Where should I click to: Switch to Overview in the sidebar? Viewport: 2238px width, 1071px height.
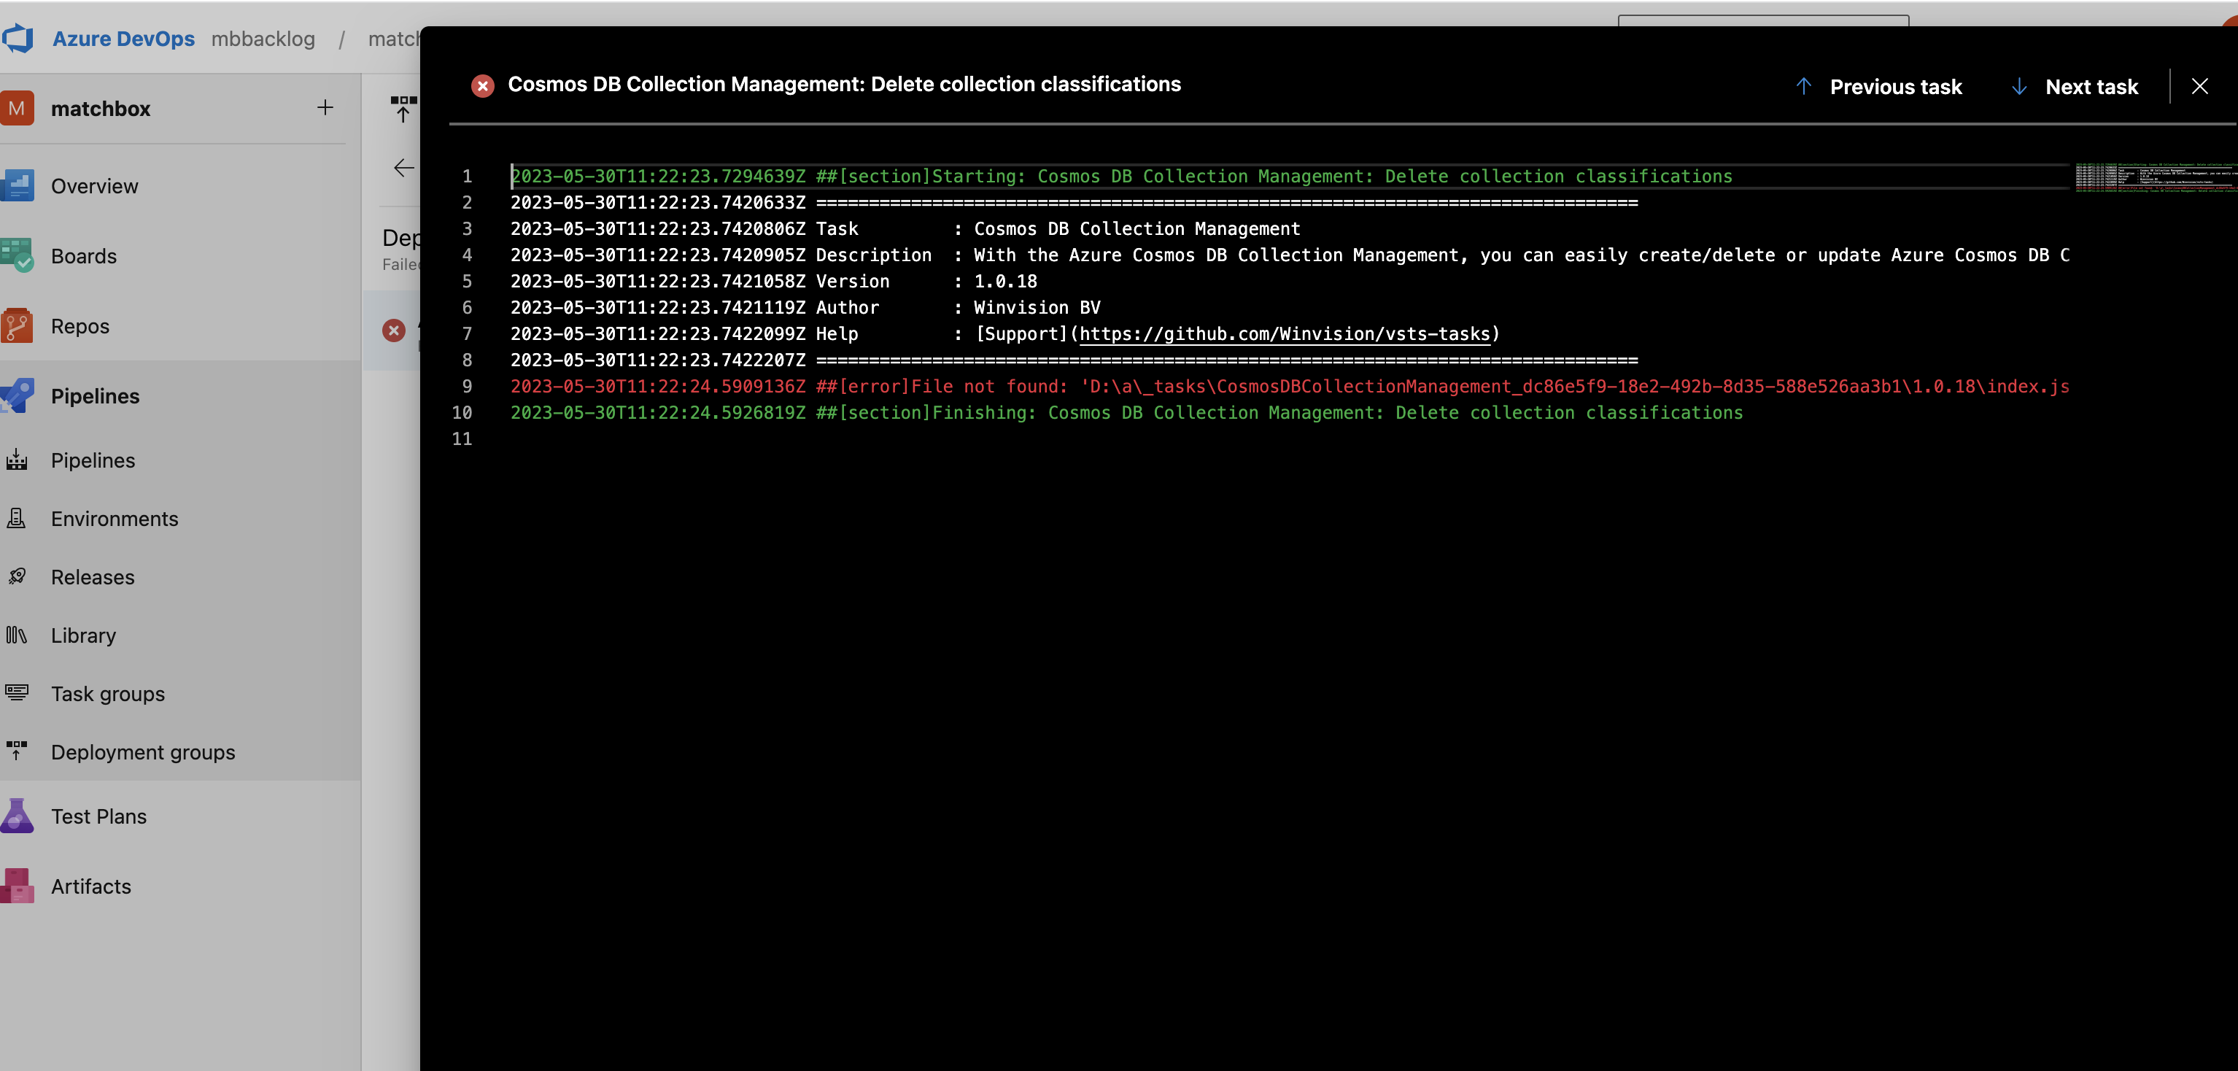coord(18,185)
